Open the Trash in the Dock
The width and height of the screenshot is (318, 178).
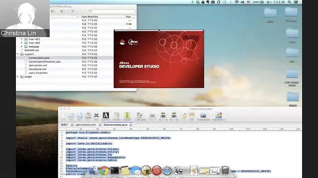(x=225, y=171)
